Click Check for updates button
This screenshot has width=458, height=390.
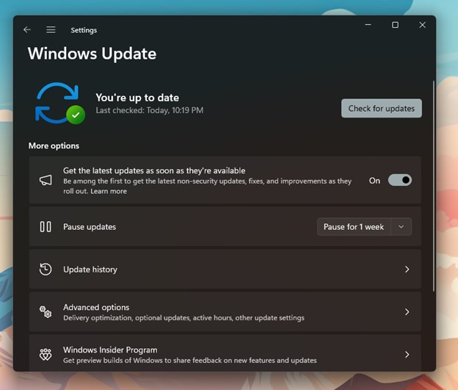(382, 109)
